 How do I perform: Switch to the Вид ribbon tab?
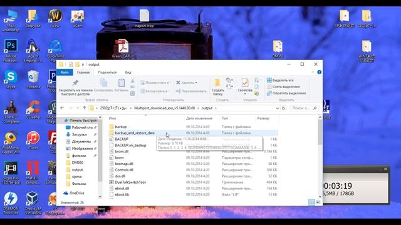point(128,72)
